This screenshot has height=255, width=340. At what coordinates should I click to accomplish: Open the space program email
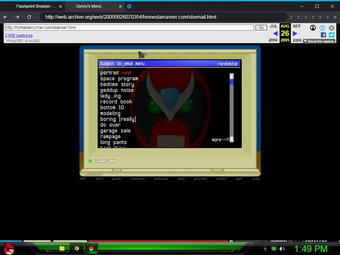[119, 79]
